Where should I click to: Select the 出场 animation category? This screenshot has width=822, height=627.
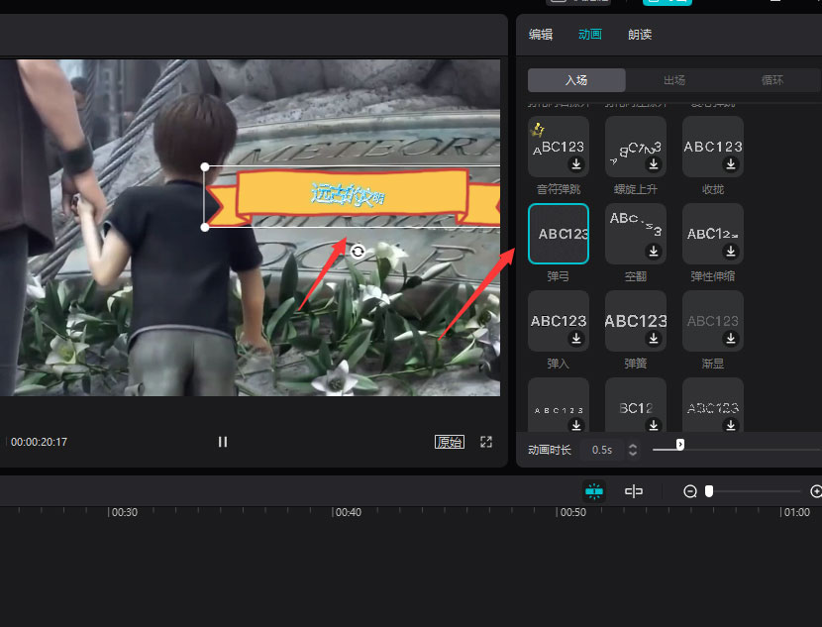coord(673,80)
